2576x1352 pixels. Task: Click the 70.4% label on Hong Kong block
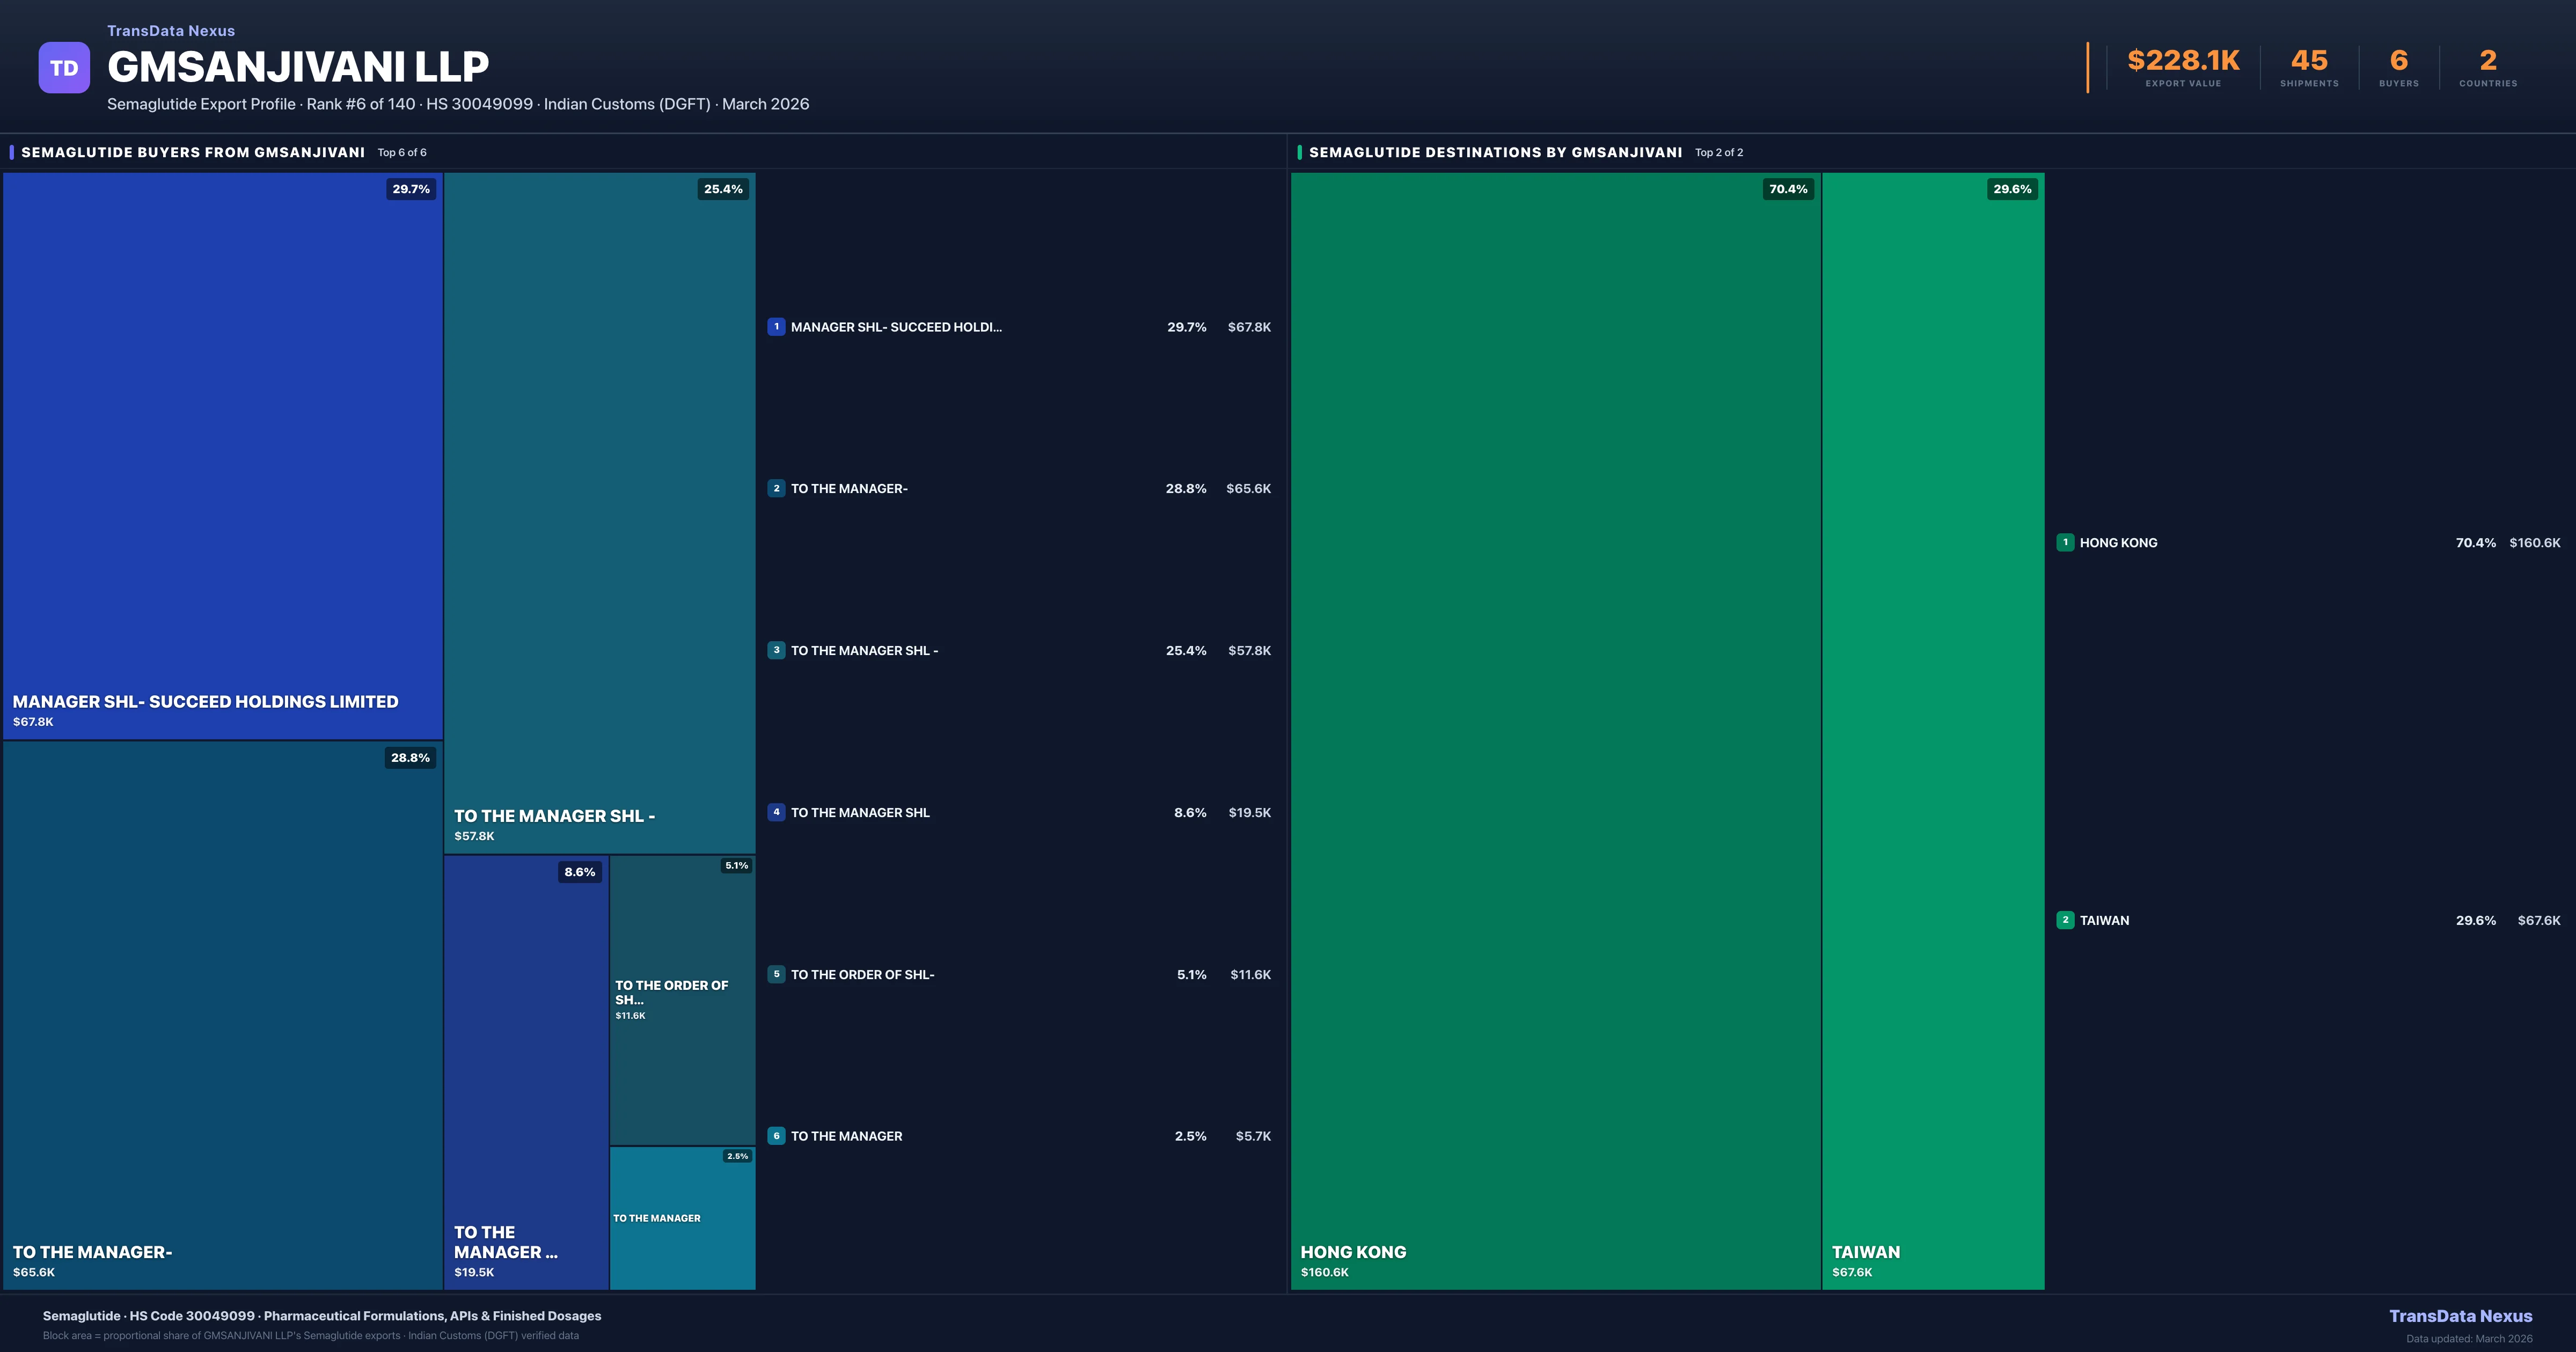tap(1788, 189)
